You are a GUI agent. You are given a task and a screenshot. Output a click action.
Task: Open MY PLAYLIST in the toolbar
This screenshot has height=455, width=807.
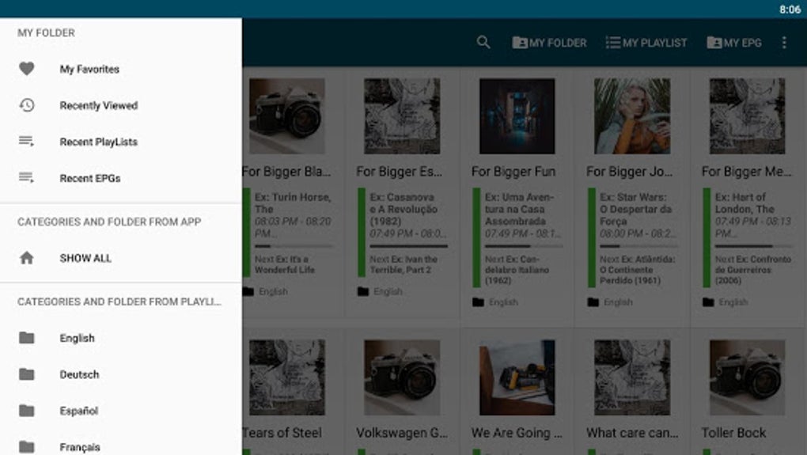[646, 43]
